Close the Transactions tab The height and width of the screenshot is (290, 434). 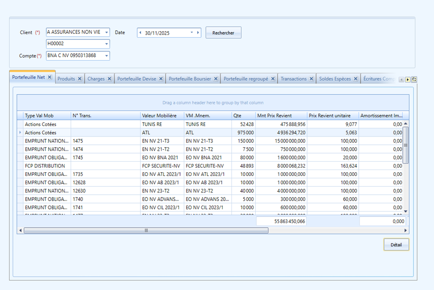pyautogui.click(x=311, y=79)
